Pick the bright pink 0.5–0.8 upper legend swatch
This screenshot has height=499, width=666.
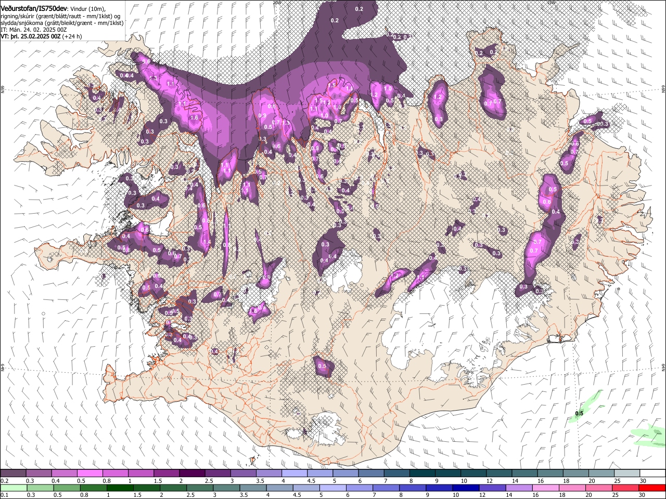(x=89, y=474)
